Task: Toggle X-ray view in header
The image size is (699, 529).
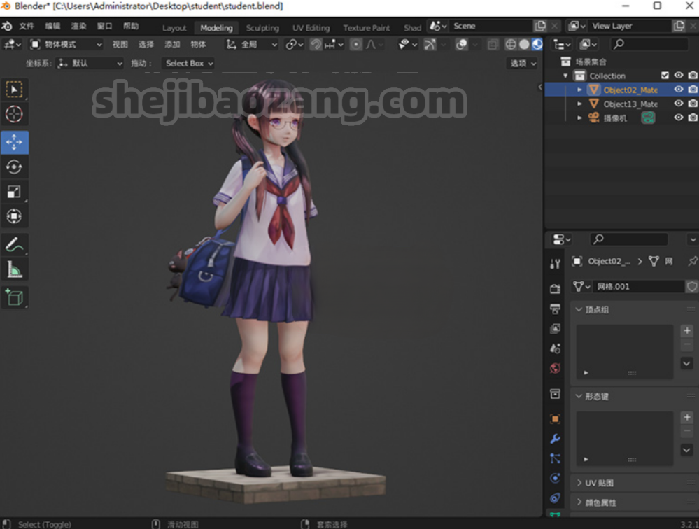Action: click(493, 44)
